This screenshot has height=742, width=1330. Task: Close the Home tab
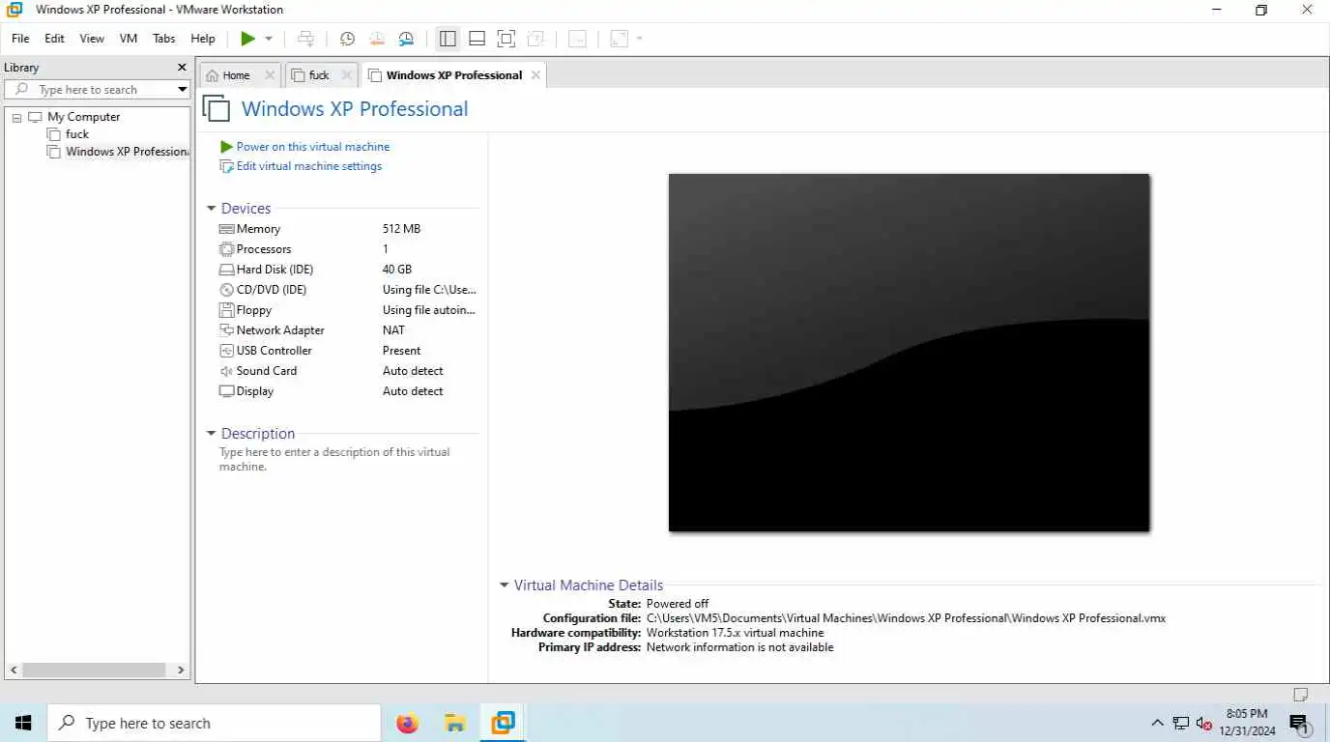pos(270,75)
